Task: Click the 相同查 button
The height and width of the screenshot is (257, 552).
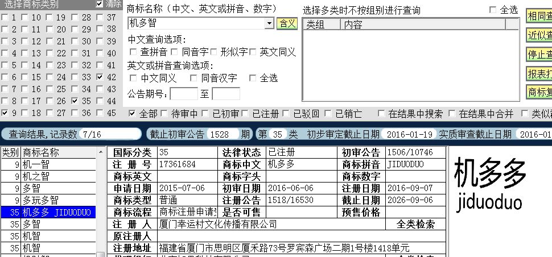Action: (x=539, y=16)
